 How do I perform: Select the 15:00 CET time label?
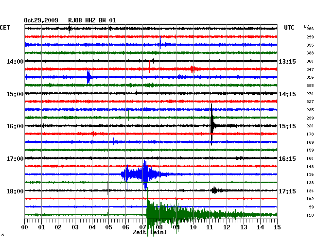[x=15, y=94]
